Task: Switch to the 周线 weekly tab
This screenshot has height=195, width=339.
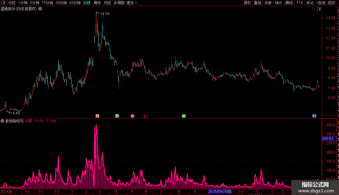Action: click(x=97, y=3)
